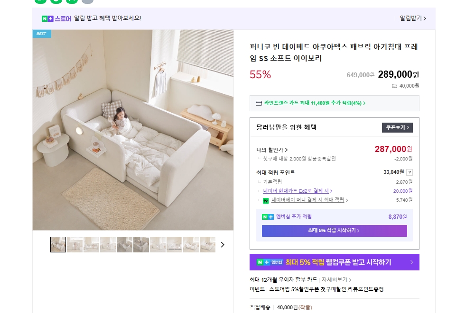Expand 나의 할인가 details chevron
The width and height of the screenshot is (456, 313).
pyautogui.click(x=286, y=150)
